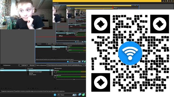Open scene filters icon in Сцены toolbar
The width and height of the screenshot is (174, 97).
coord(6,88)
